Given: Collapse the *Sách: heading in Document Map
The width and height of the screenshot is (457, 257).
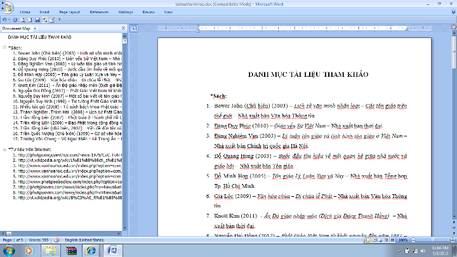Looking at the screenshot, I should [5, 48].
